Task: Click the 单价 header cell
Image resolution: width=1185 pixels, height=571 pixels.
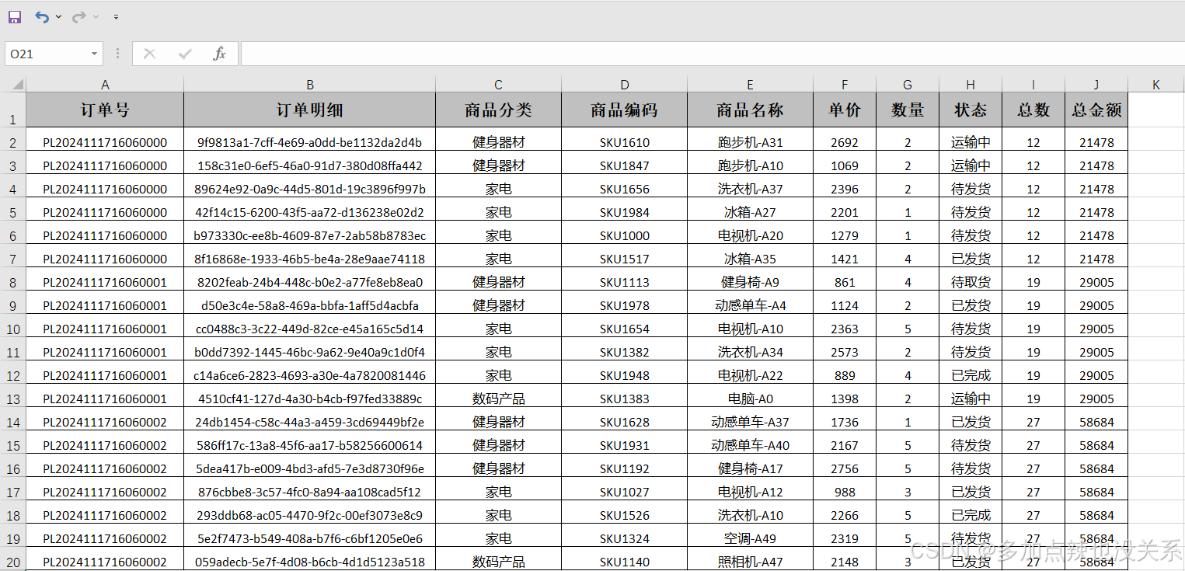Action: pos(845,110)
